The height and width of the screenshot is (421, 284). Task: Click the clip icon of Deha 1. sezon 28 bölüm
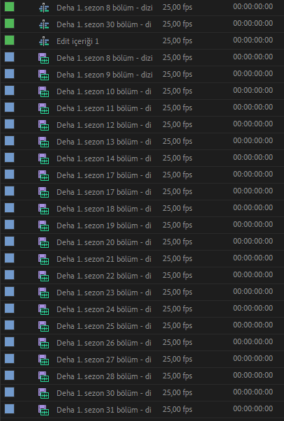pos(43,376)
